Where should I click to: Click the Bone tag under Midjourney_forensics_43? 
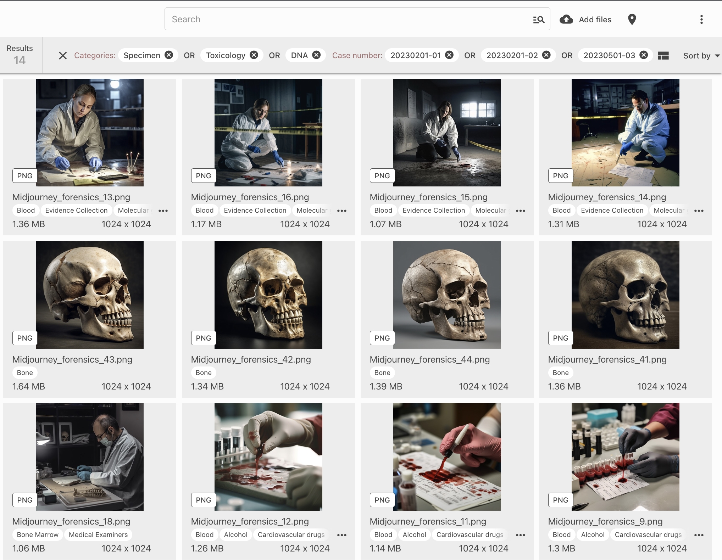click(x=24, y=373)
